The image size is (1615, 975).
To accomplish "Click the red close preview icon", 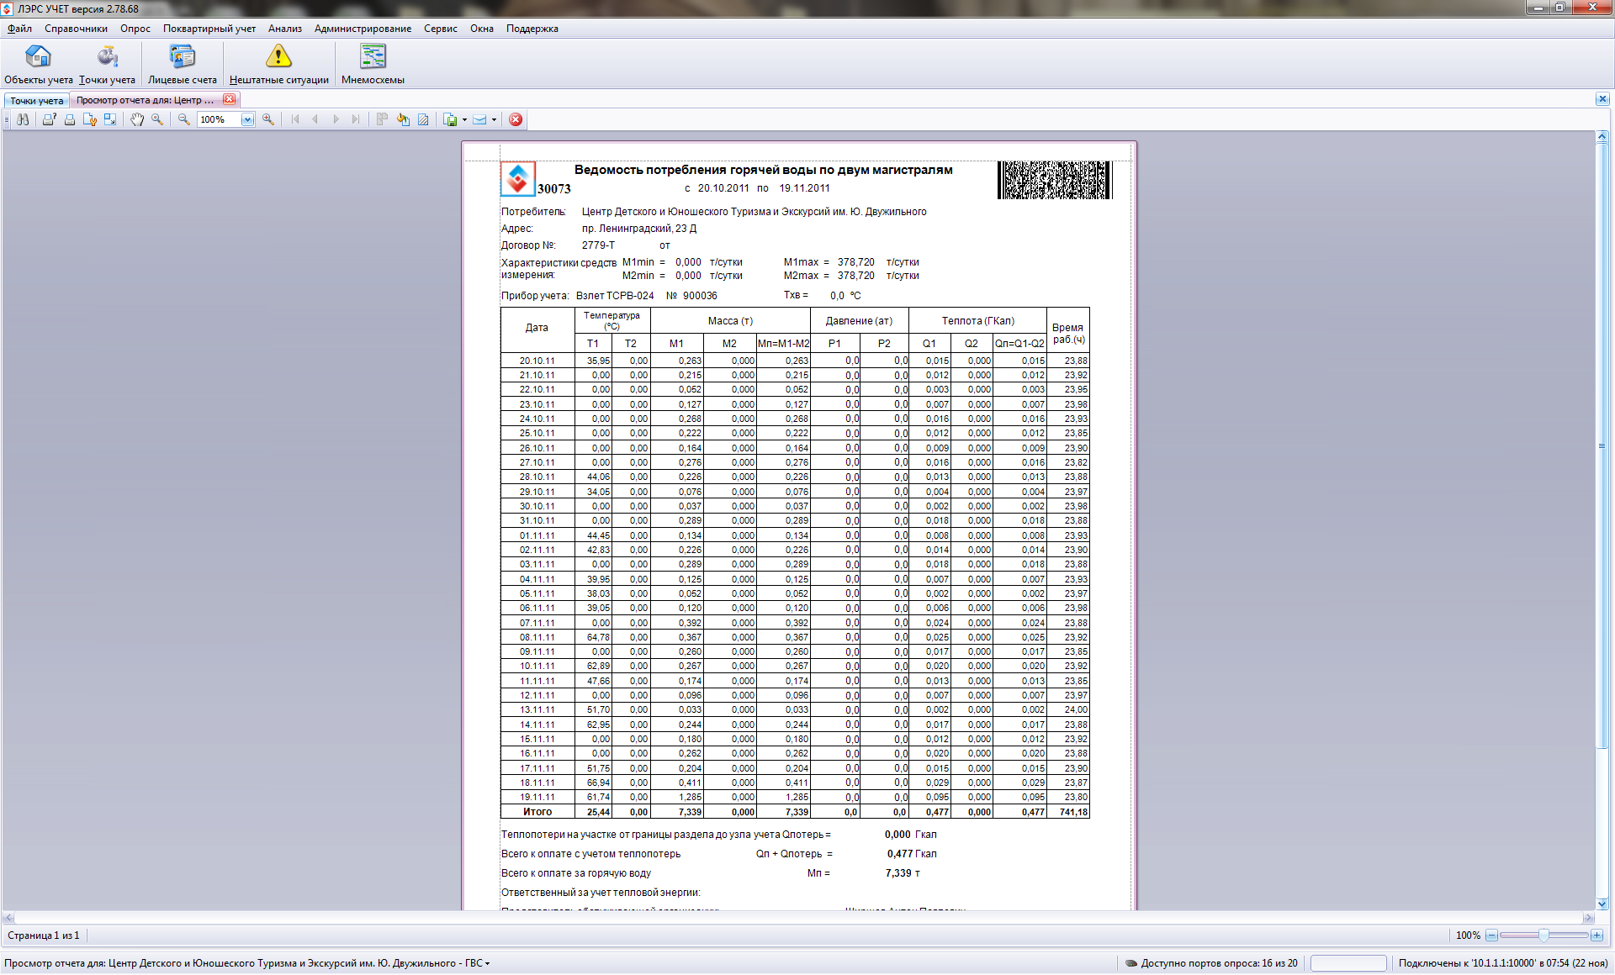I will (516, 119).
